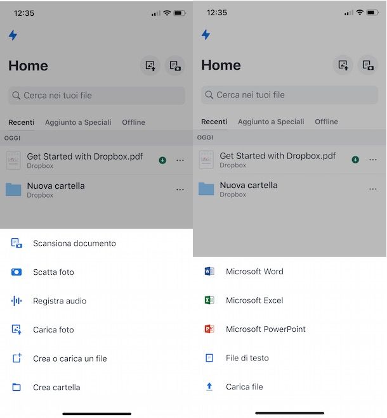This screenshot has height=418, width=387.
Task: Tap upload photo icon beside Home, right screen
Action: (343, 65)
